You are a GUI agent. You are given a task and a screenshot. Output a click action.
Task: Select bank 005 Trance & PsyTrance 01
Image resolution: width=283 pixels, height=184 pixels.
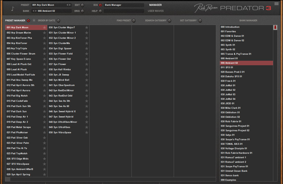(246, 54)
